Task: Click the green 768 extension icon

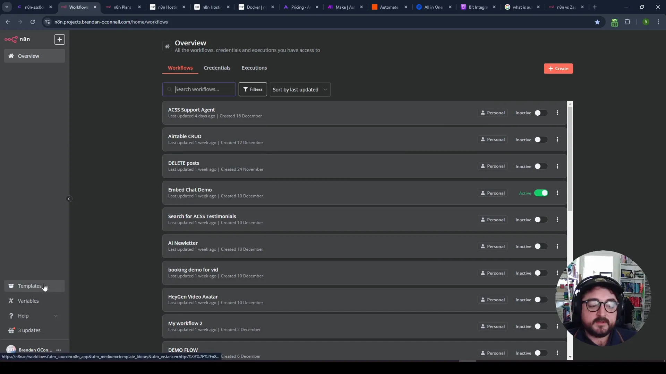Action: click(x=614, y=23)
